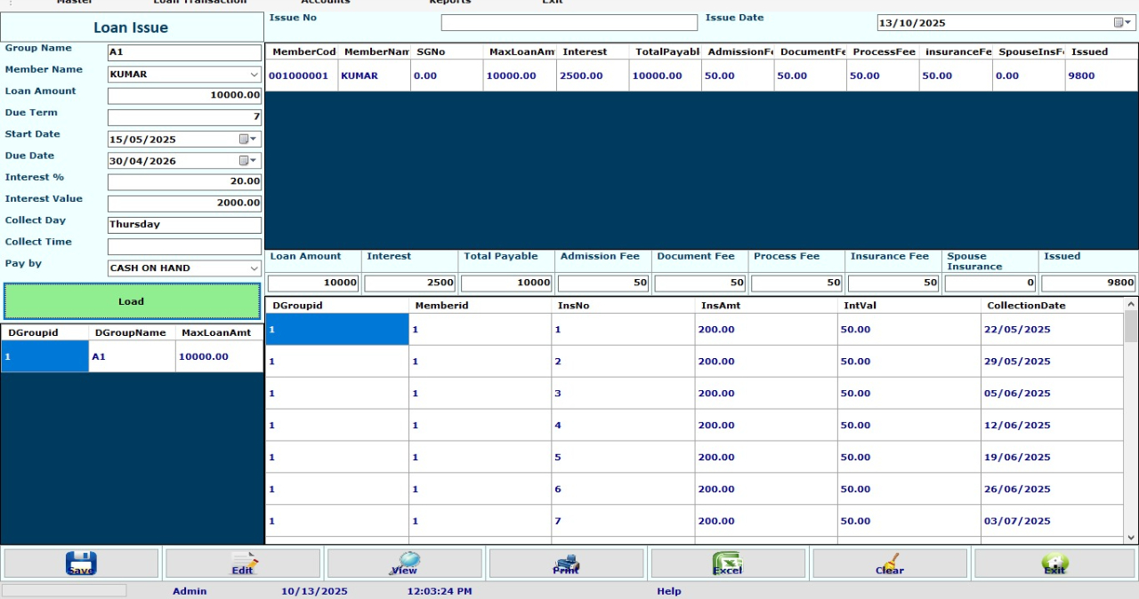Open the Due Date calendar picker
Image resolution: width=1139 pixels, height=599 pixels.
248,161
